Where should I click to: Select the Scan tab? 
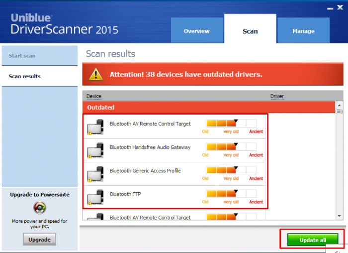click(x=250, y=29)
